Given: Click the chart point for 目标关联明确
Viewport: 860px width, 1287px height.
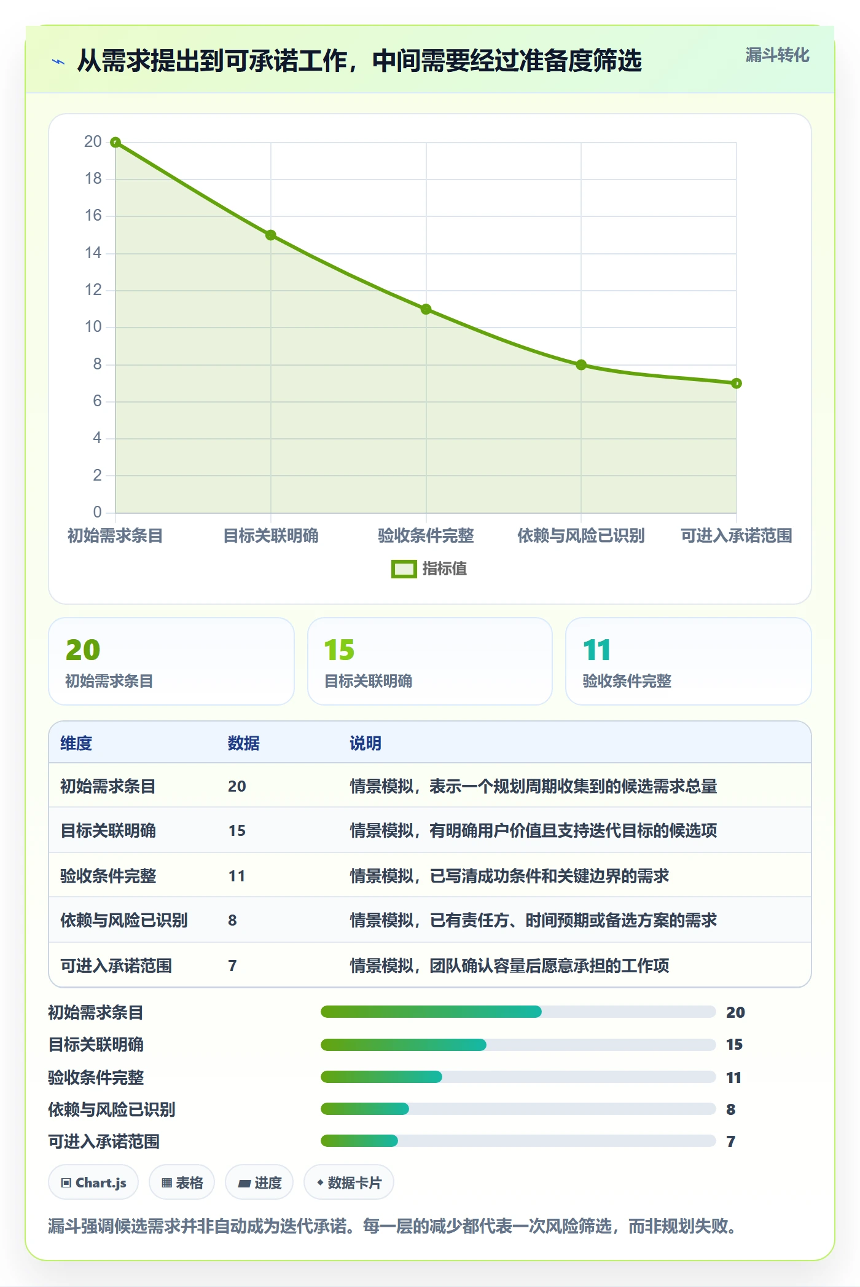Looking at the screenshot, I should click(271, 235).
